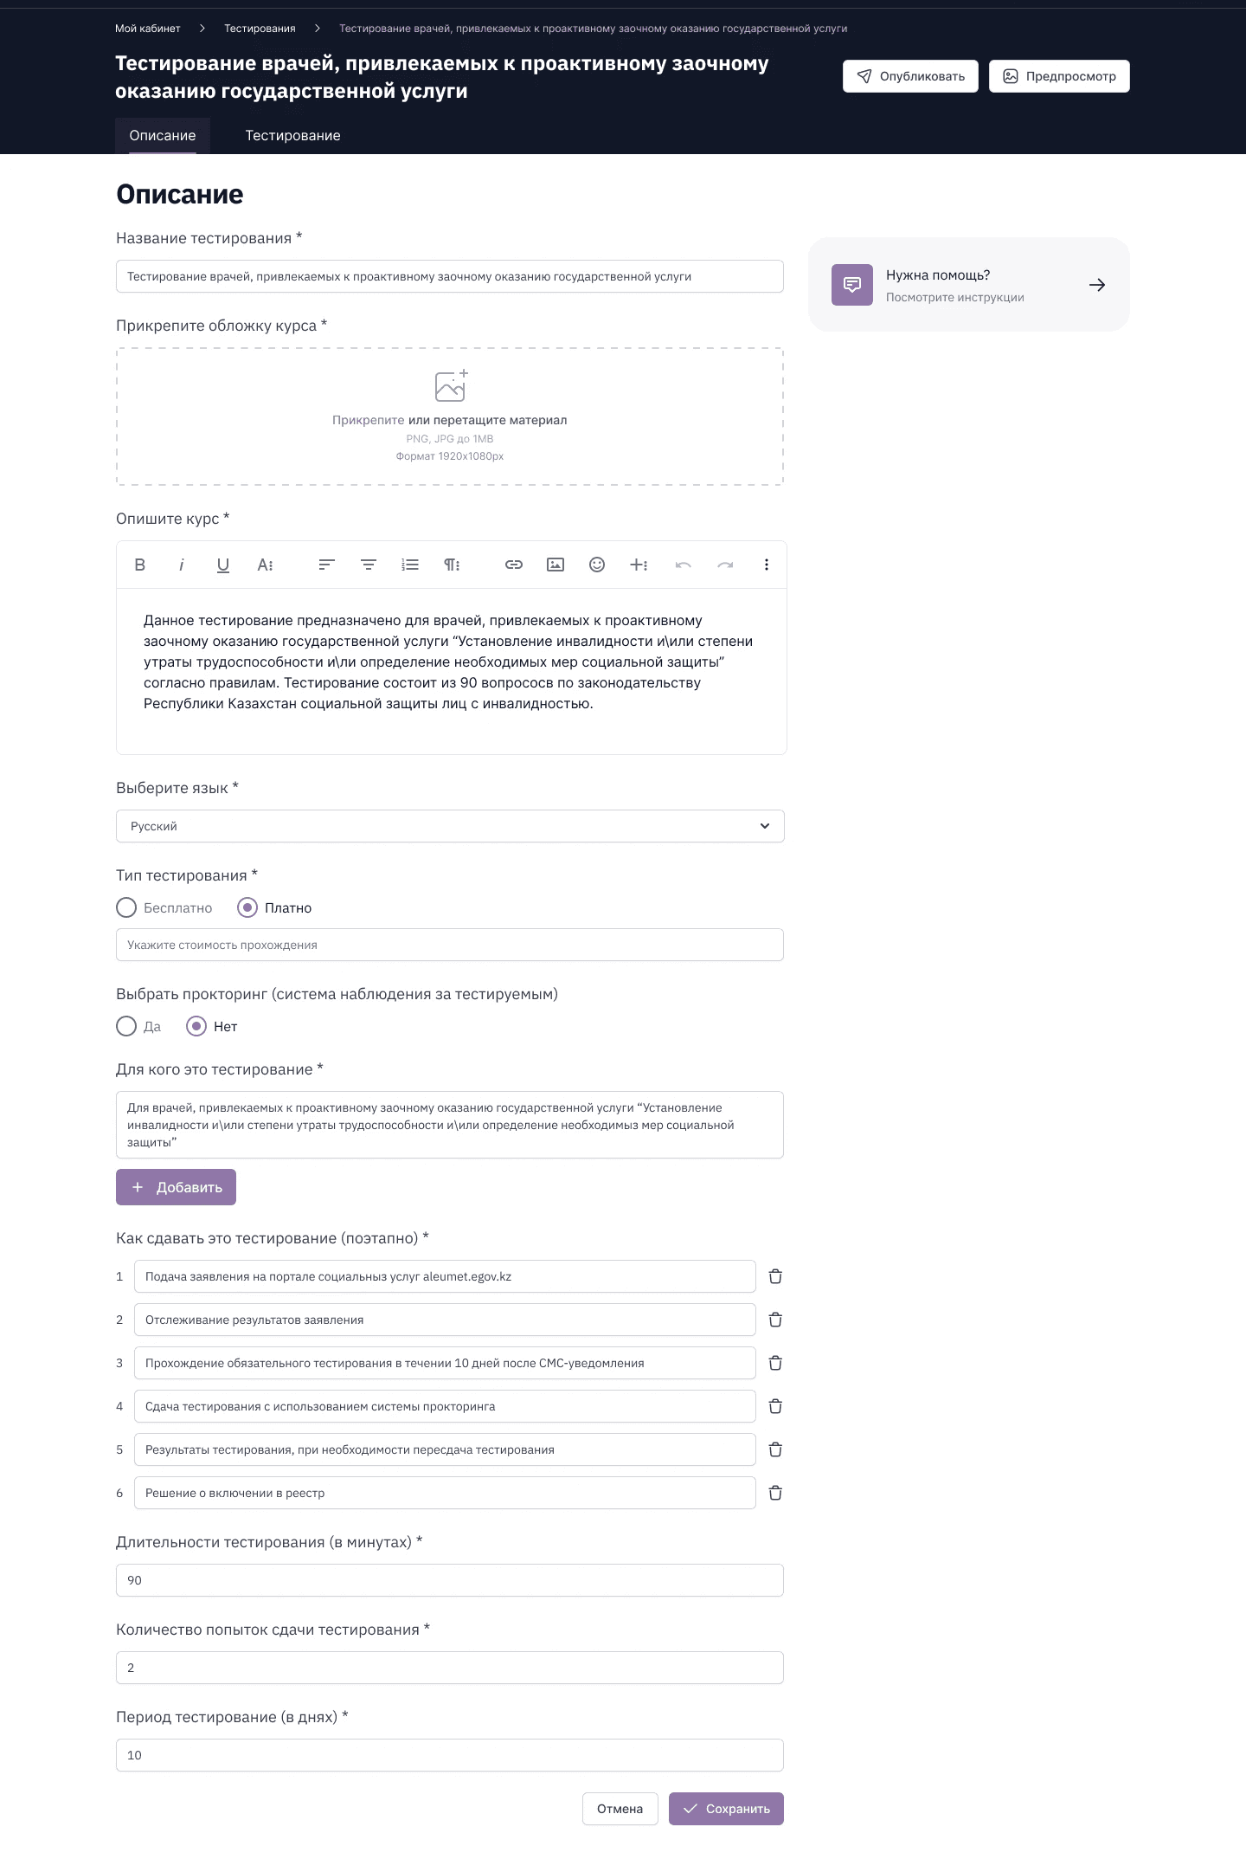Create numbered list in editor toolbar
1246x1859 pixels.
point(410,565)
